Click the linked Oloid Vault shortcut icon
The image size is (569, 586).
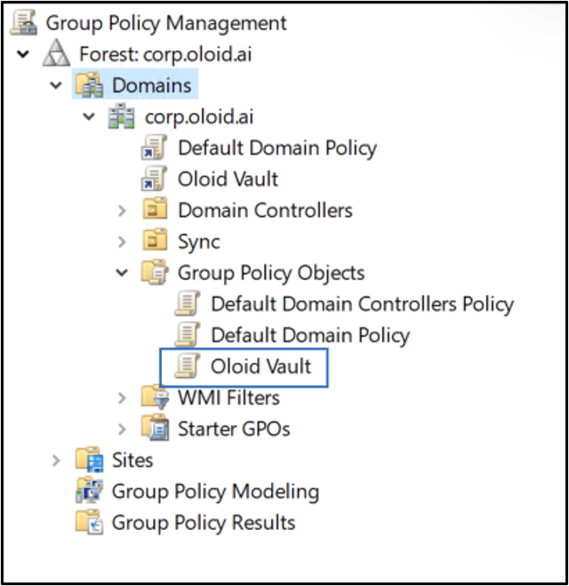pos(154,179)
